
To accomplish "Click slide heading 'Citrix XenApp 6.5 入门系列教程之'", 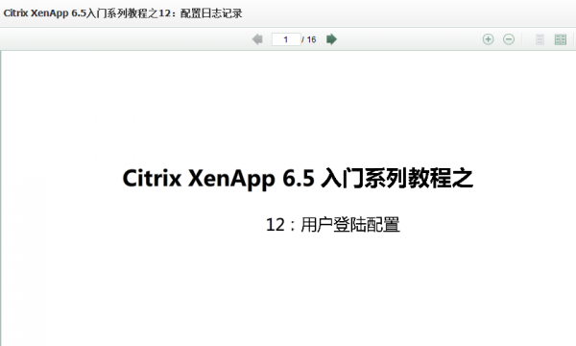I will point(298,179).
